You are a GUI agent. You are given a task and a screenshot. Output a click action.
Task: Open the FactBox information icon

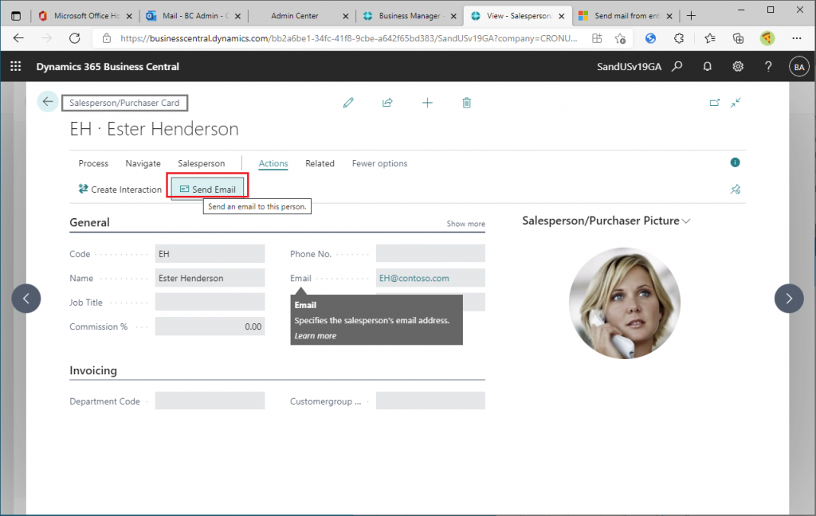[x=735, y=162]
